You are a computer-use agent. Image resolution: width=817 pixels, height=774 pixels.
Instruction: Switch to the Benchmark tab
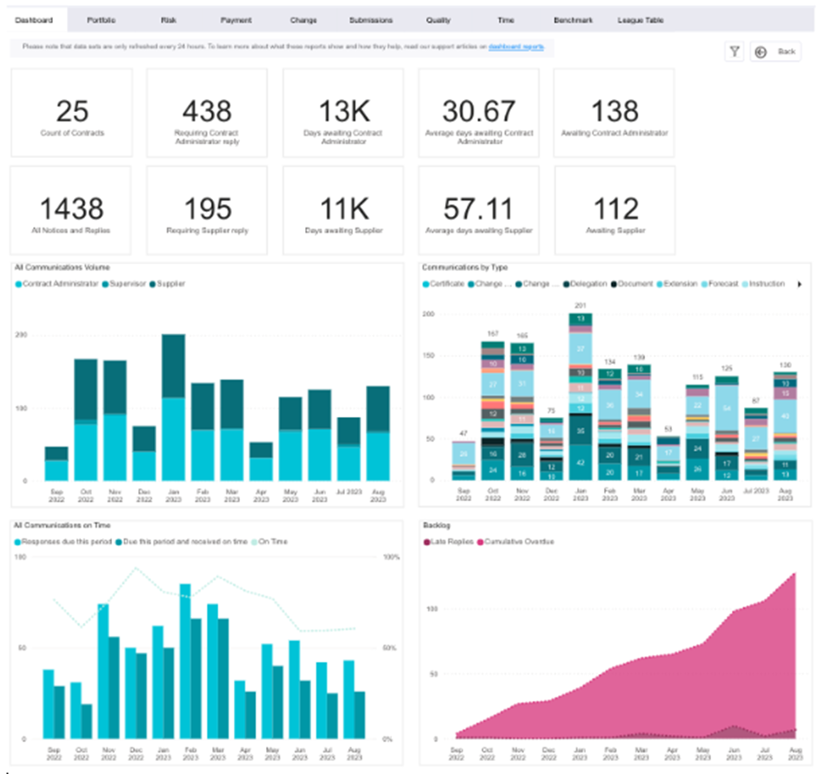[x=573, y=20]
